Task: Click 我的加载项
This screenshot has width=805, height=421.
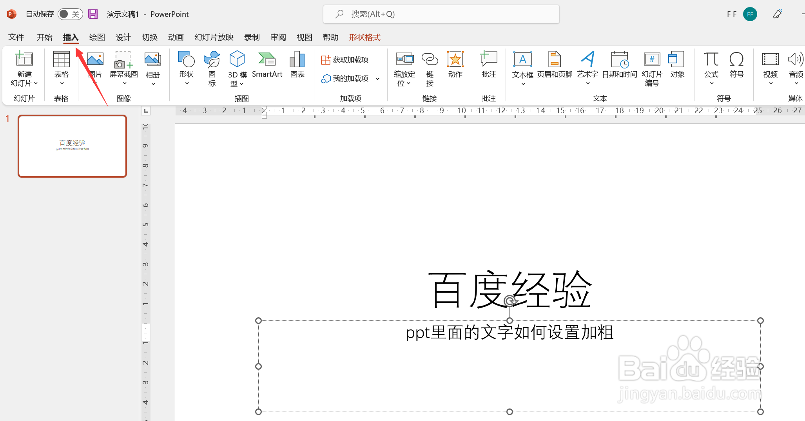Action: 345,79
